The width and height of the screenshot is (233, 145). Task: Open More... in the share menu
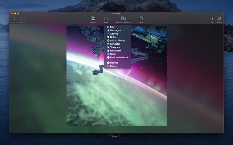pos(118,66)
